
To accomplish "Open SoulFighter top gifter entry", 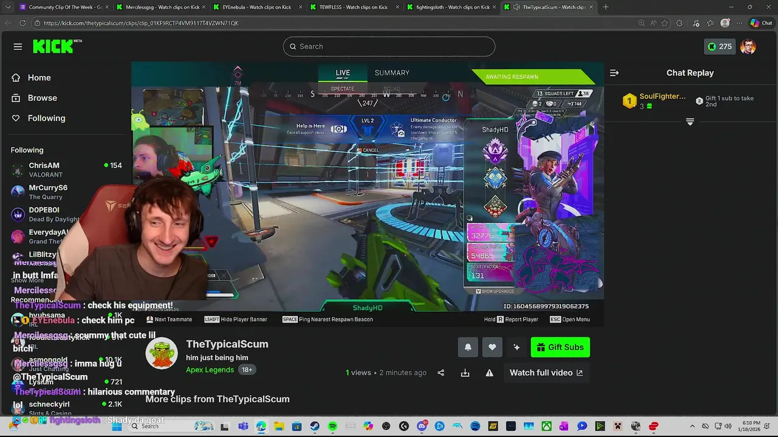I will point(654,100).
